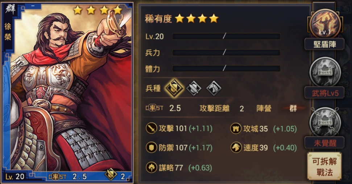
Task: Tap the siege castle stat icon
Action: click(x=236, y=129)
